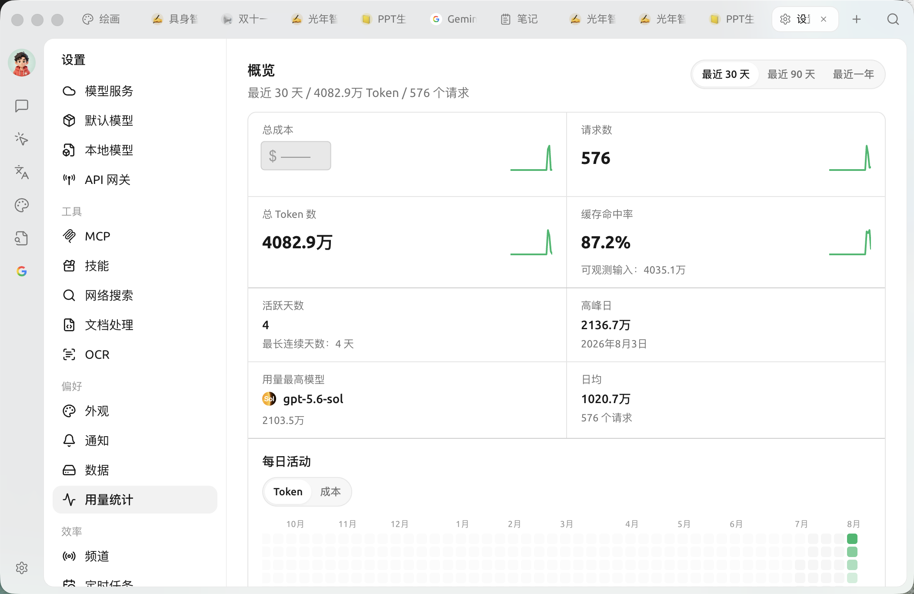Viewport: 914px width, 594px height.
Task: Click the Google icon in left sidebar
Action: point(21,271)
